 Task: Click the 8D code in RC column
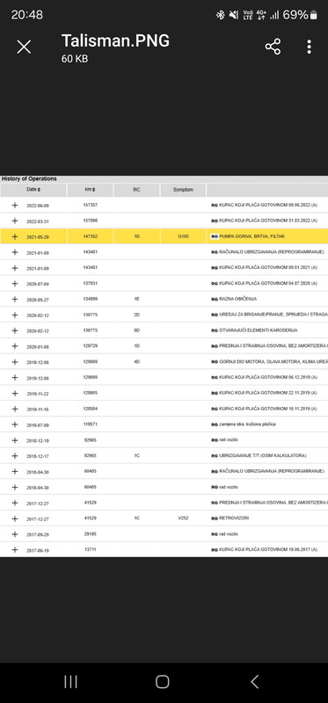pyautogui.click(x=137, y=330)
